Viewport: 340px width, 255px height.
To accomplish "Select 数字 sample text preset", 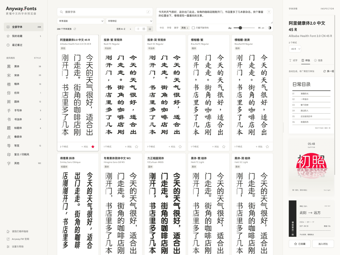I will click(176, 28).
